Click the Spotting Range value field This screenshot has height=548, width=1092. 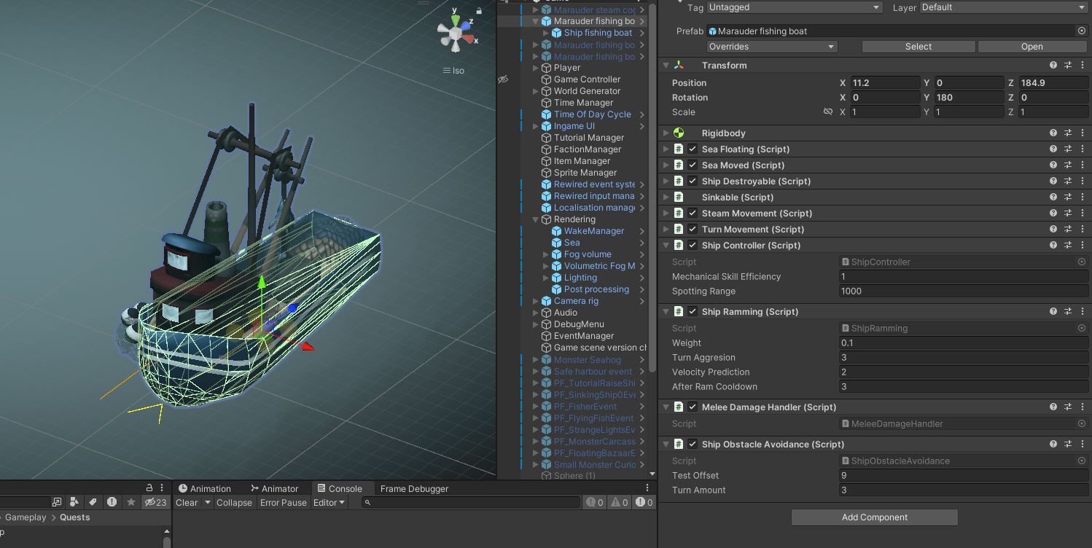[964, 291]
